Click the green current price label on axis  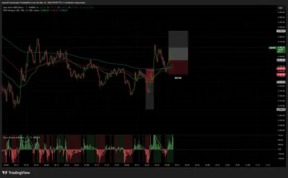click(281, 50)
